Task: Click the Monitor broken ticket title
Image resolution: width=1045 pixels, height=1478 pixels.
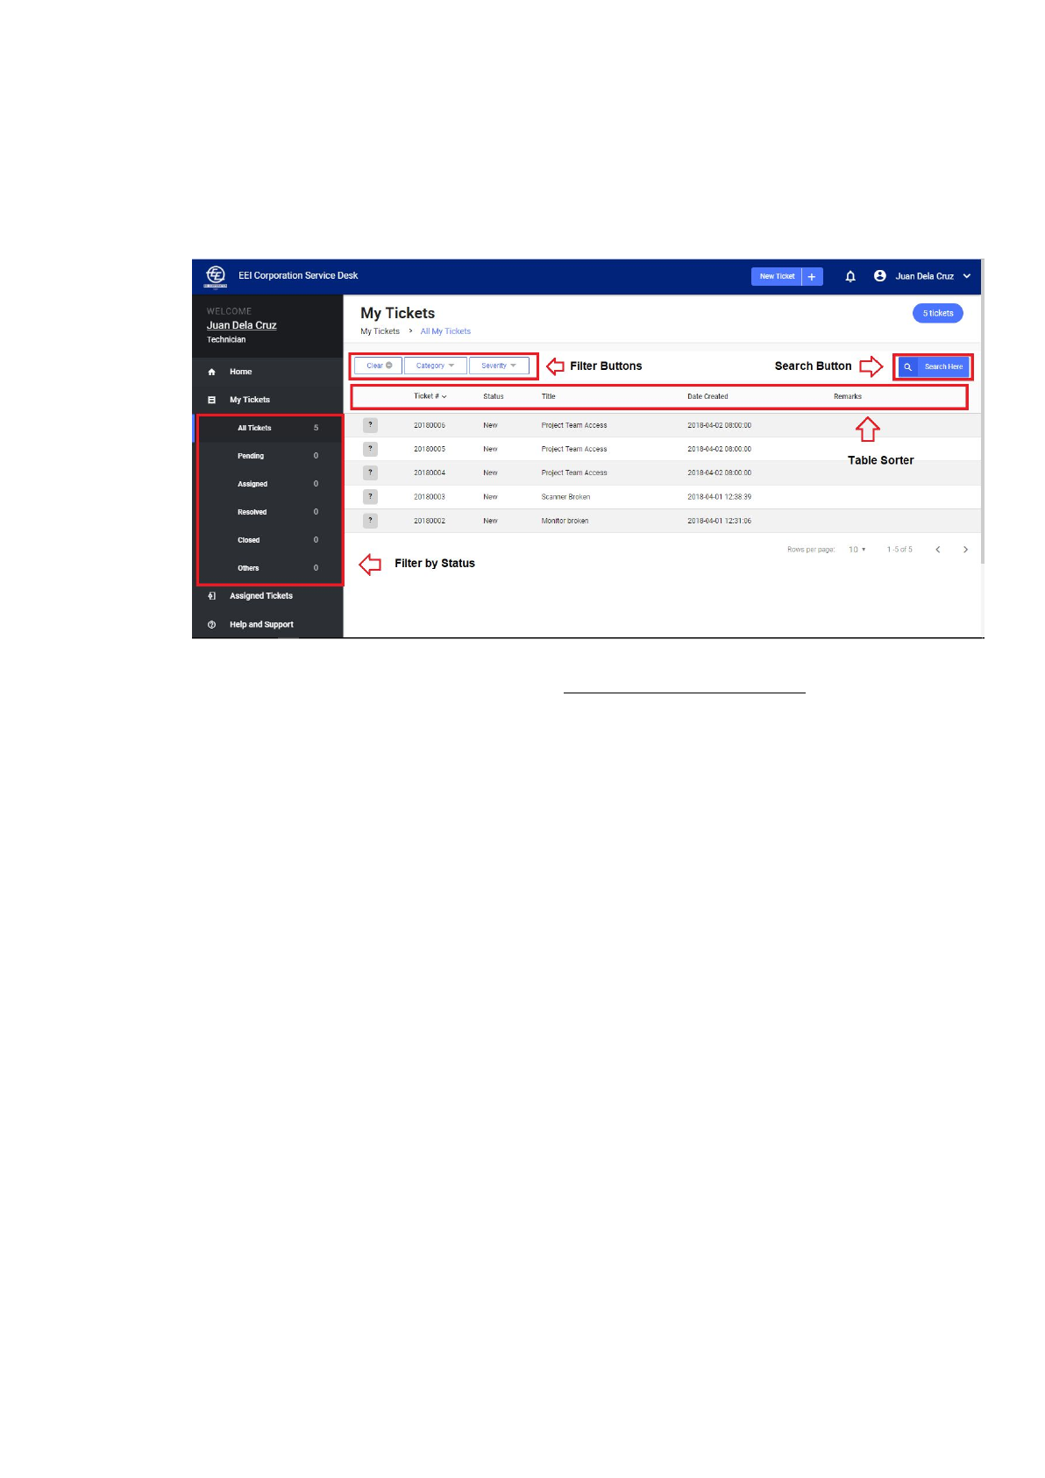Action: [x=565, y=521]
